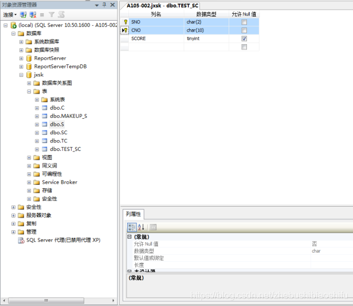The height and width of the screenshot is (306, 353).
Task: Click the refresh/sync icon in Object Explorer toolbar
Action: (x=61, y=15)
